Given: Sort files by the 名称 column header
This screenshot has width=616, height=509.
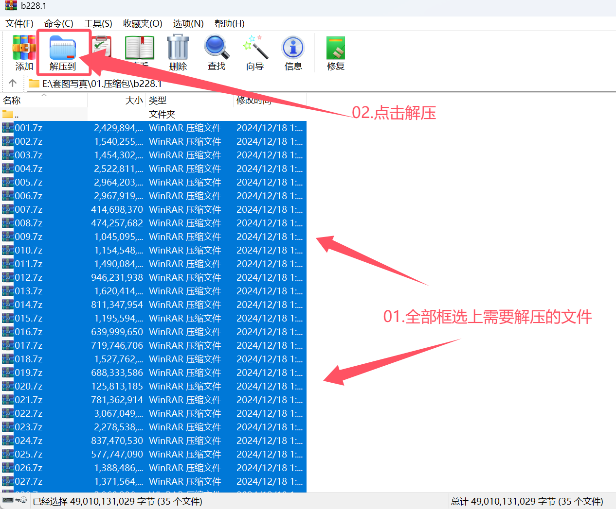Looking at the screenshot, I should click(x=12, y=101).
